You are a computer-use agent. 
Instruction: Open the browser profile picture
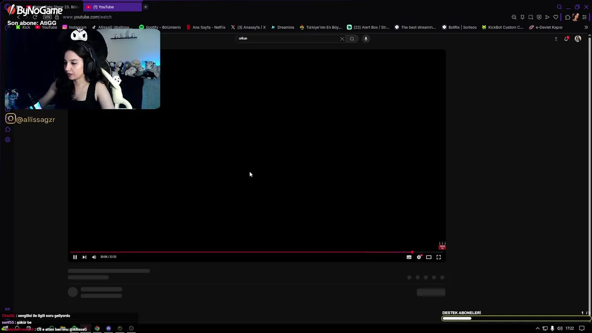[x=576, y=17]
